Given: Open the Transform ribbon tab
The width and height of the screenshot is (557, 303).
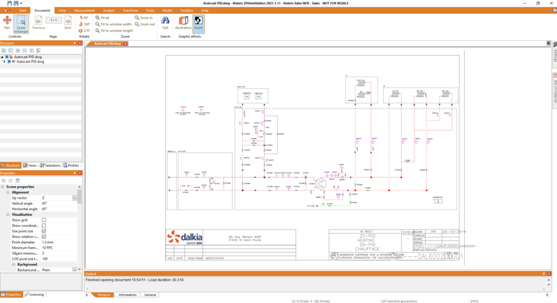Looking at the screenshot, I should pyautogui.click(x=131, y=11).
